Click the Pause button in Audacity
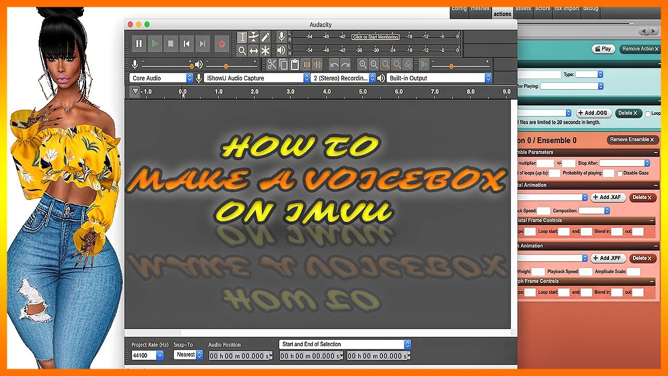Screen dimensions: 668x376 coord(139,44)
